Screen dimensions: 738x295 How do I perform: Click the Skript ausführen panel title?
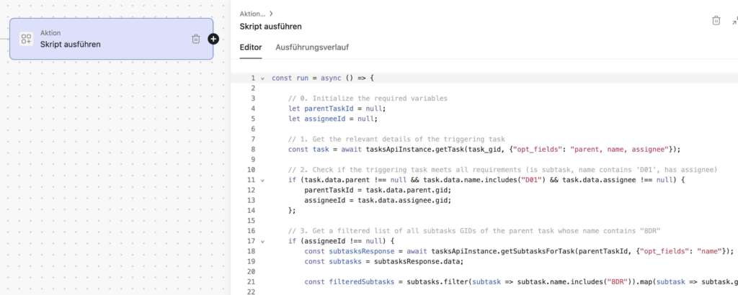tap(270, 27)
